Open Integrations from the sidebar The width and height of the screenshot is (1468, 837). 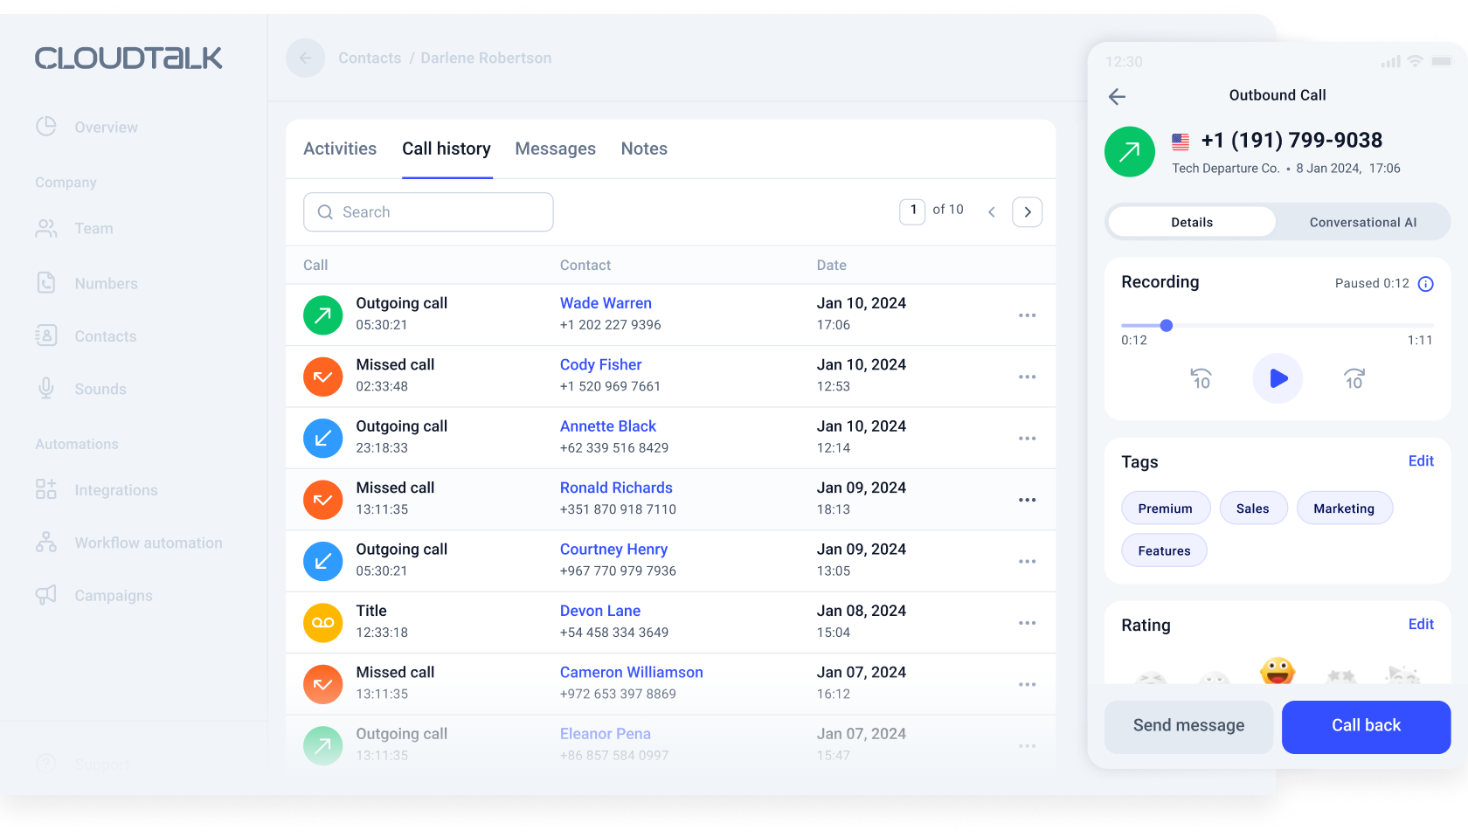tap(115, 490)
